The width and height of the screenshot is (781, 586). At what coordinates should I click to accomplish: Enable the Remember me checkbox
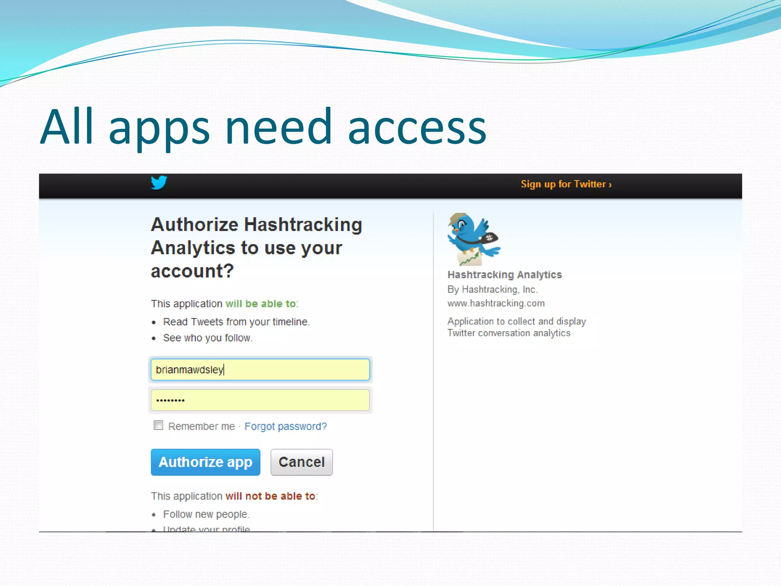pos(158,425)
